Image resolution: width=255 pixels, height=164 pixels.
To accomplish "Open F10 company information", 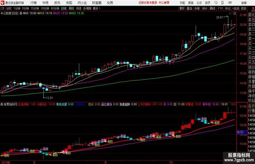I will 220,8.
